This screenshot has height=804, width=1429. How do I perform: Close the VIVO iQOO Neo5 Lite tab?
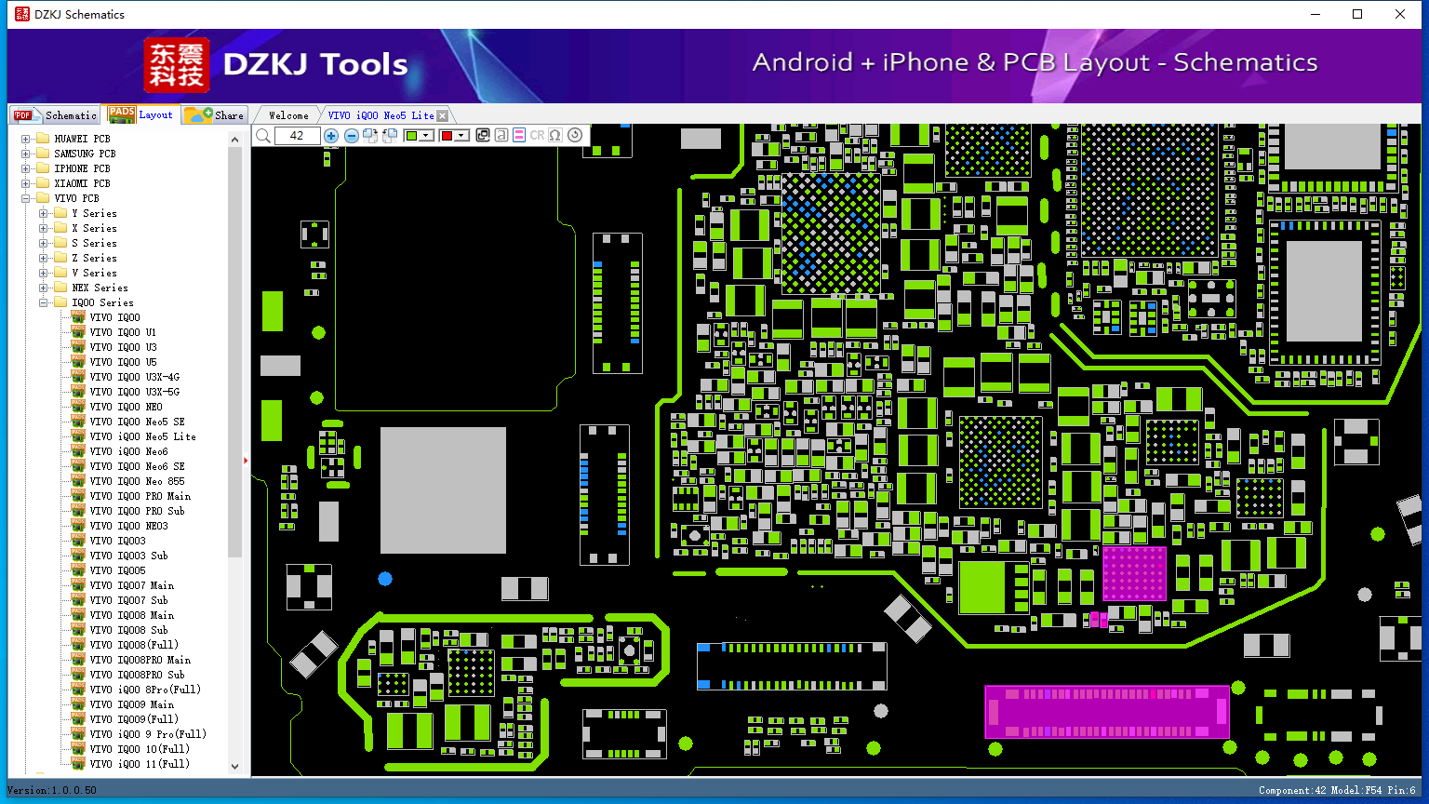tap(443, 115)
